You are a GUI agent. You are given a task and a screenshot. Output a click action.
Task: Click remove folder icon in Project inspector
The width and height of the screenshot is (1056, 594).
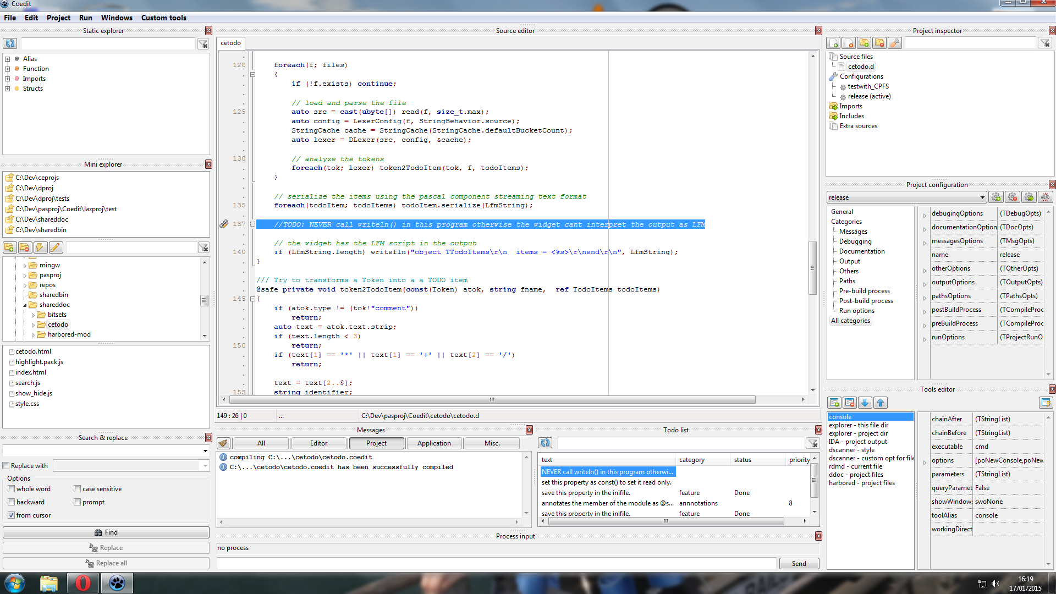(879, 43)
